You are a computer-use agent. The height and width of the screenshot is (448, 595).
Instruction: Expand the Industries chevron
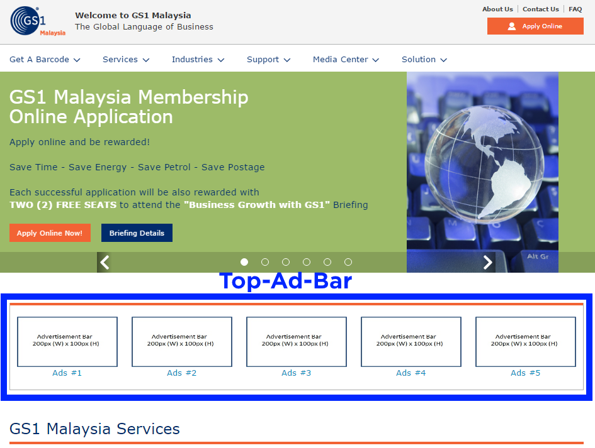pos(221,60)
